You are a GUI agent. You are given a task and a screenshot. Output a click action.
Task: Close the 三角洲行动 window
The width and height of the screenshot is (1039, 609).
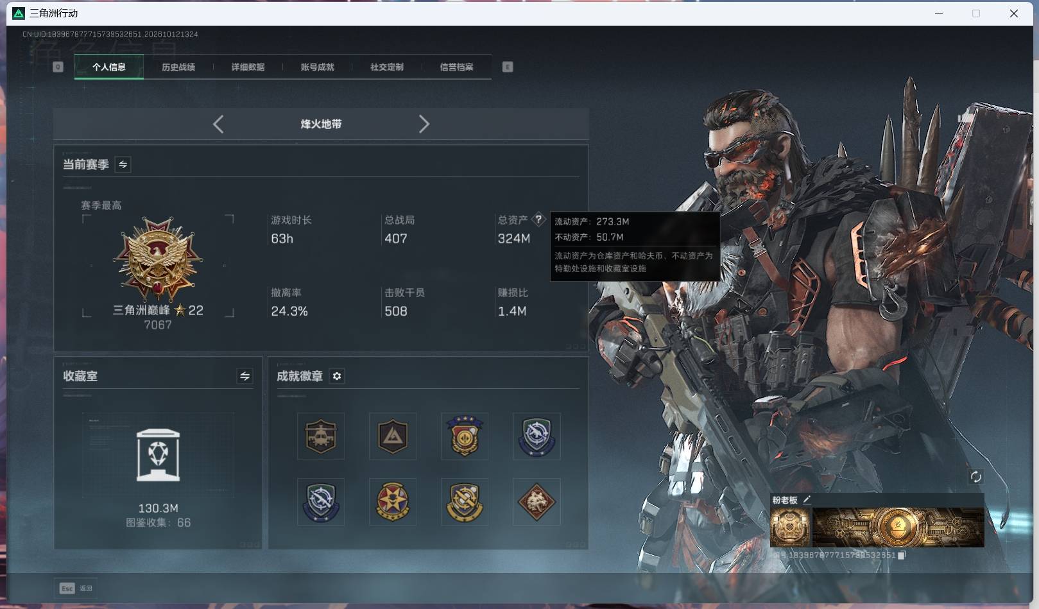tap(1014, 13)
